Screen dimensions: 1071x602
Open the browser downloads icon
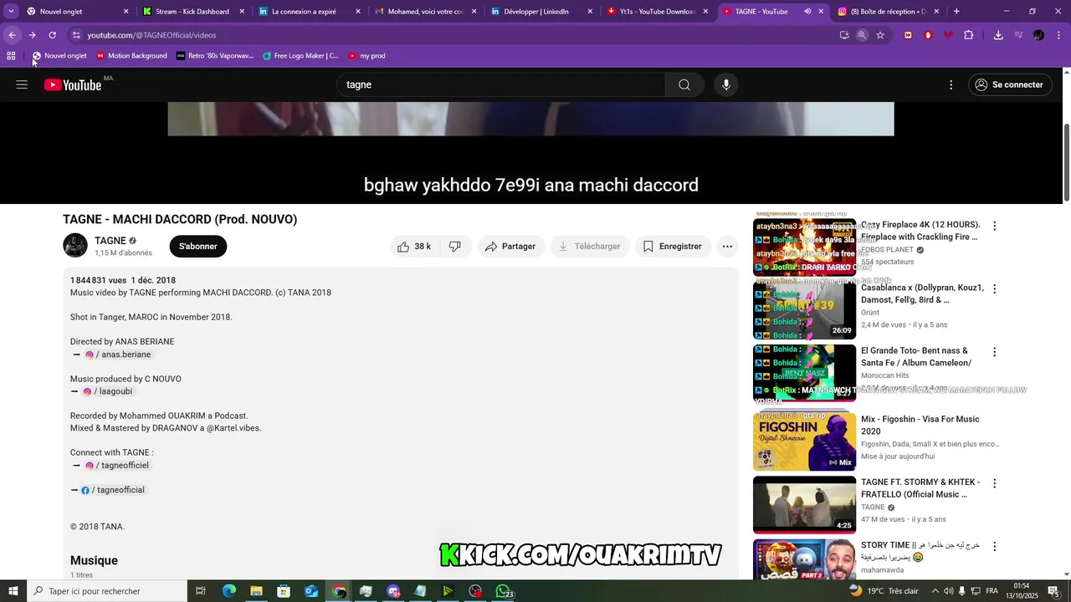point(998,35)
